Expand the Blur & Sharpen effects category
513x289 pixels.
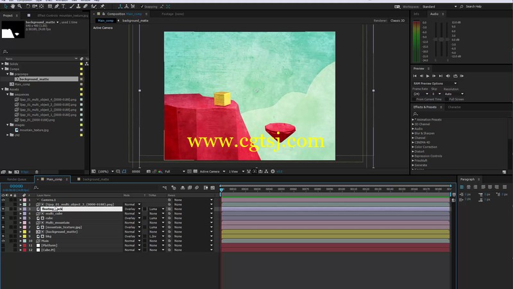[413, 134]
